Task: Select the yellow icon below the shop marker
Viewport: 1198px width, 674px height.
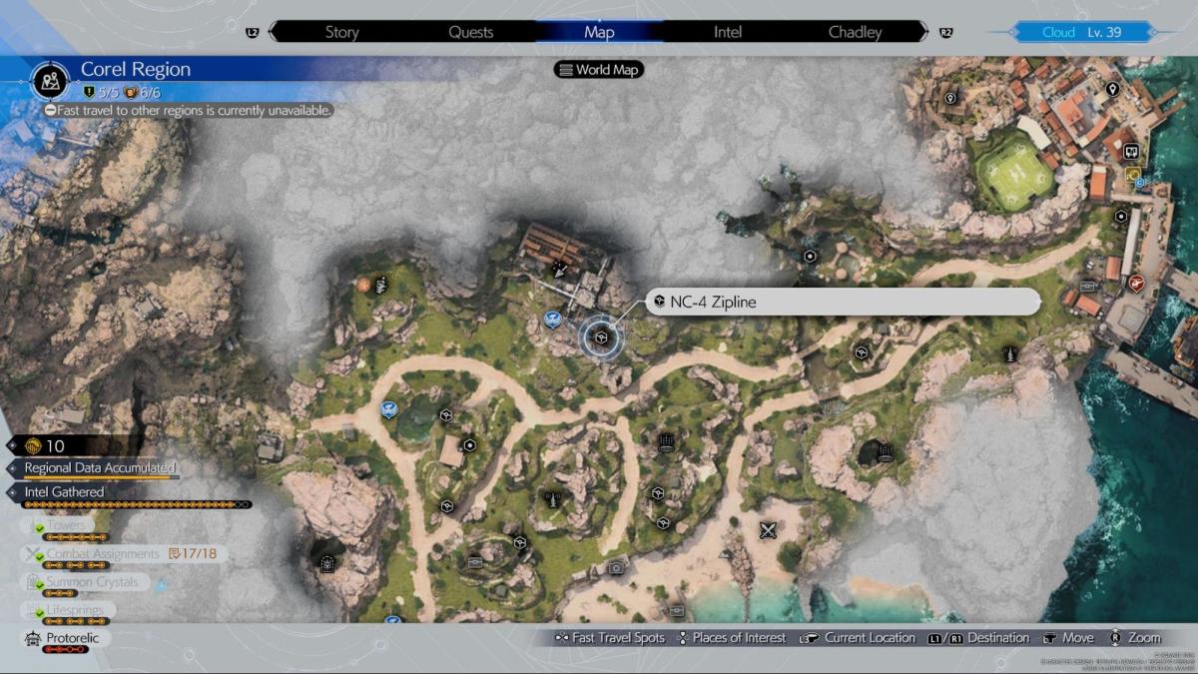Action: pyautogui.click(x=1132, y=175)
